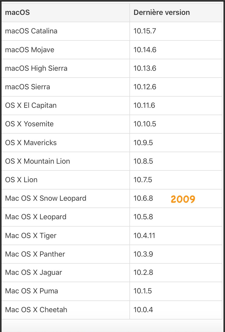Select the Mac OS X Tiger cell

pyautogui.click(x=31, y=236)
